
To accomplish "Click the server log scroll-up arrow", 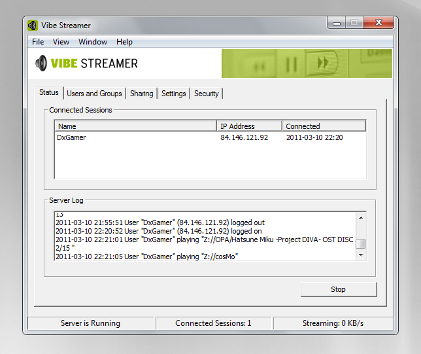I will pos(360,217).
